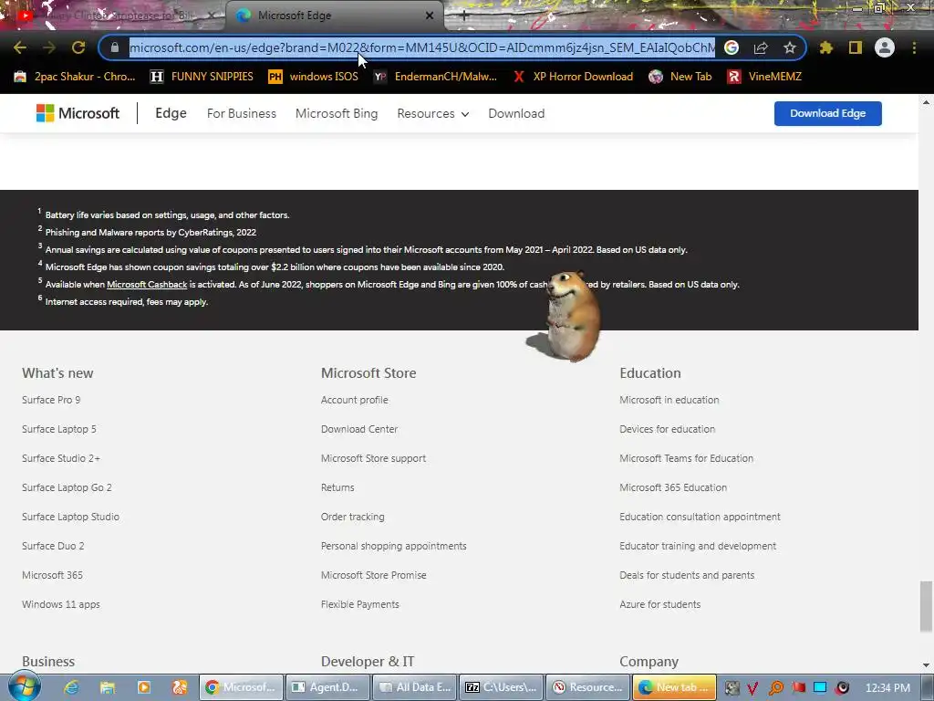Image resolution: width=934 pixels, height=701 pixels.
Task: Open Microsoft Bing in the site header
Action: click(337, 113)
